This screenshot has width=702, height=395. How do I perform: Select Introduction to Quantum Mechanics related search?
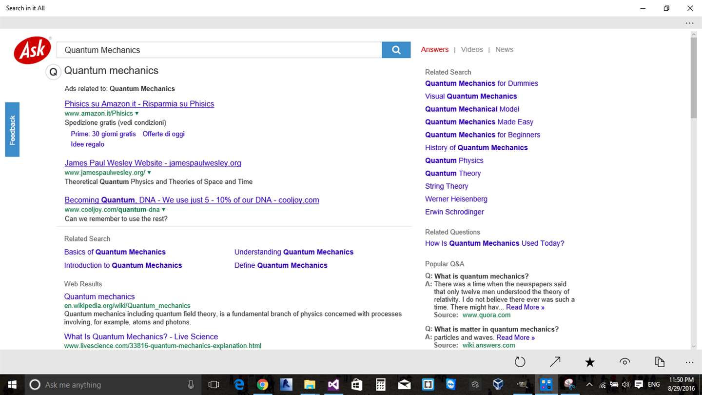(x=123, y=265)
